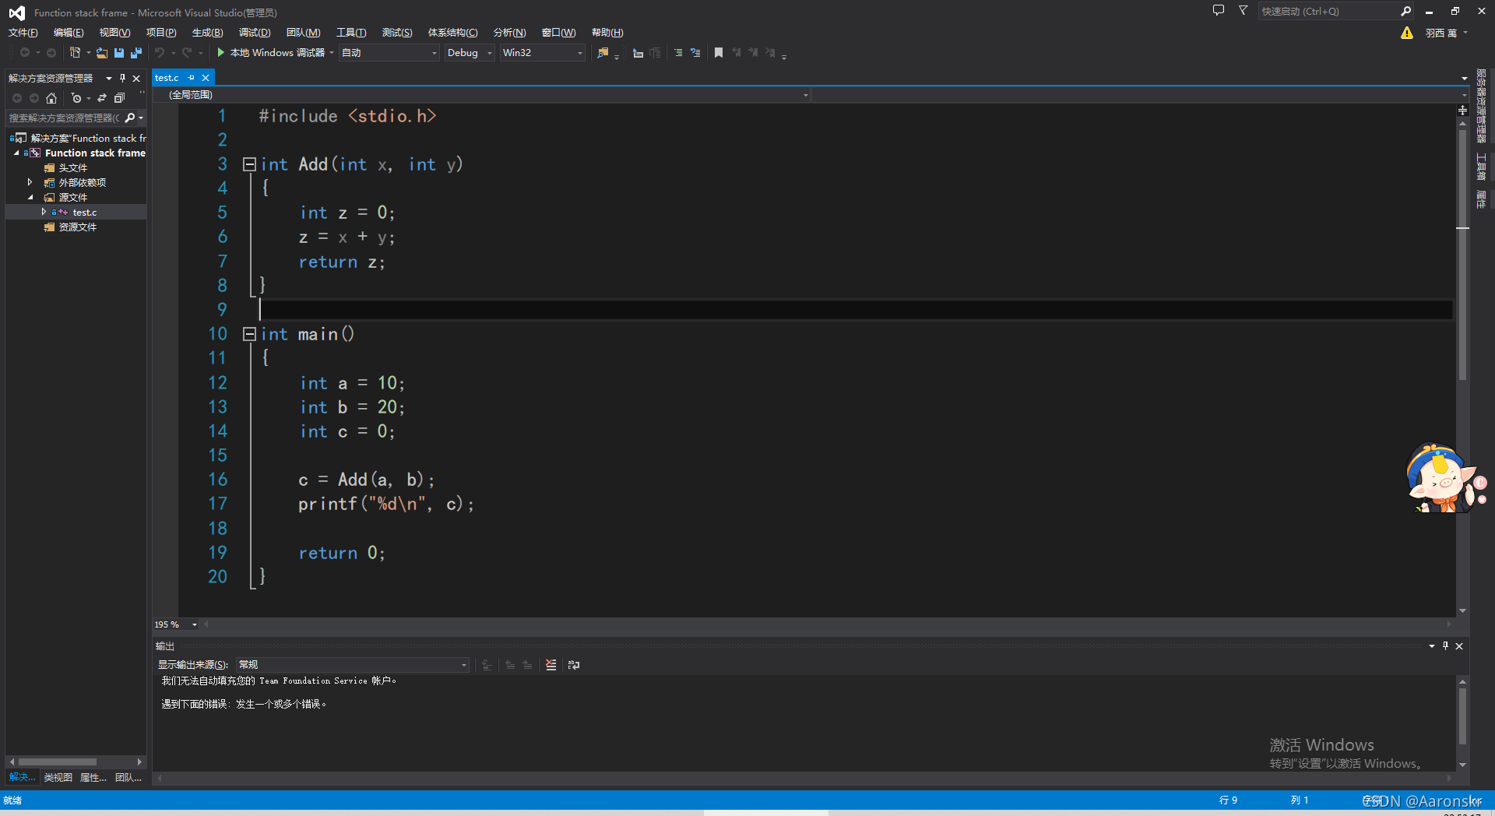The height and width of the screenshot is (816, 1495).
Task: Pin the Output panel with the pushpin
Action: [1445, 646]
